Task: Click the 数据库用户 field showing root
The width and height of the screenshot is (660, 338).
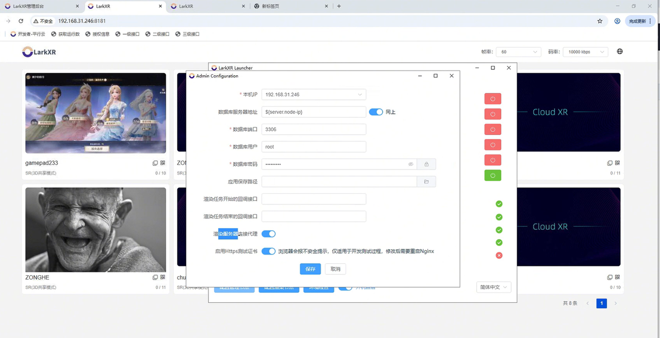Action: click(313, 147)
